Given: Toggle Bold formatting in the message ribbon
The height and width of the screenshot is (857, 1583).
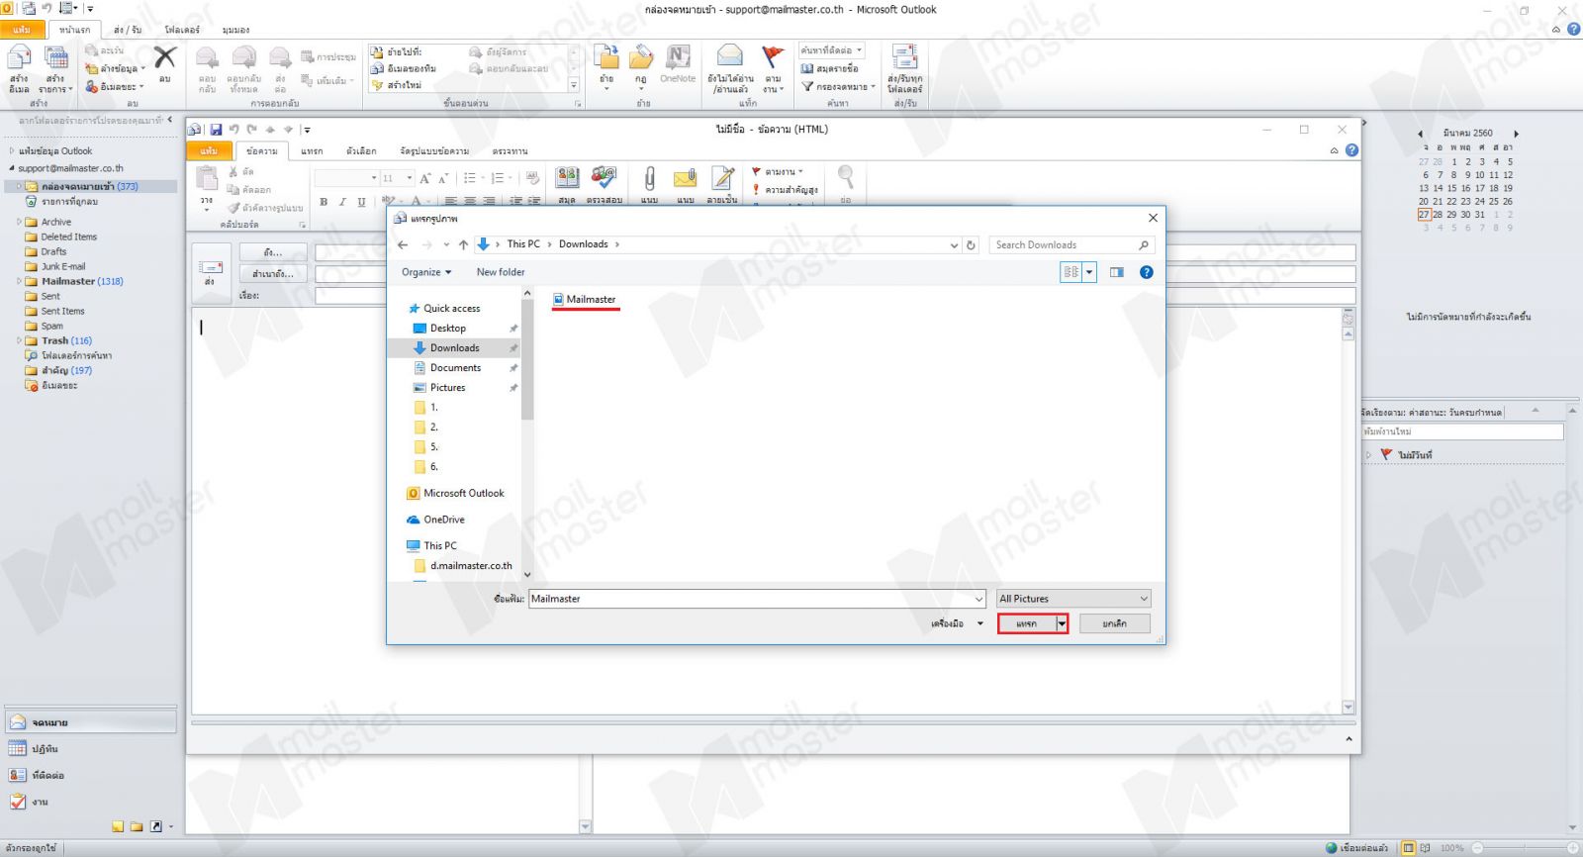Looking at the screenshot, I should coord(324,202).
